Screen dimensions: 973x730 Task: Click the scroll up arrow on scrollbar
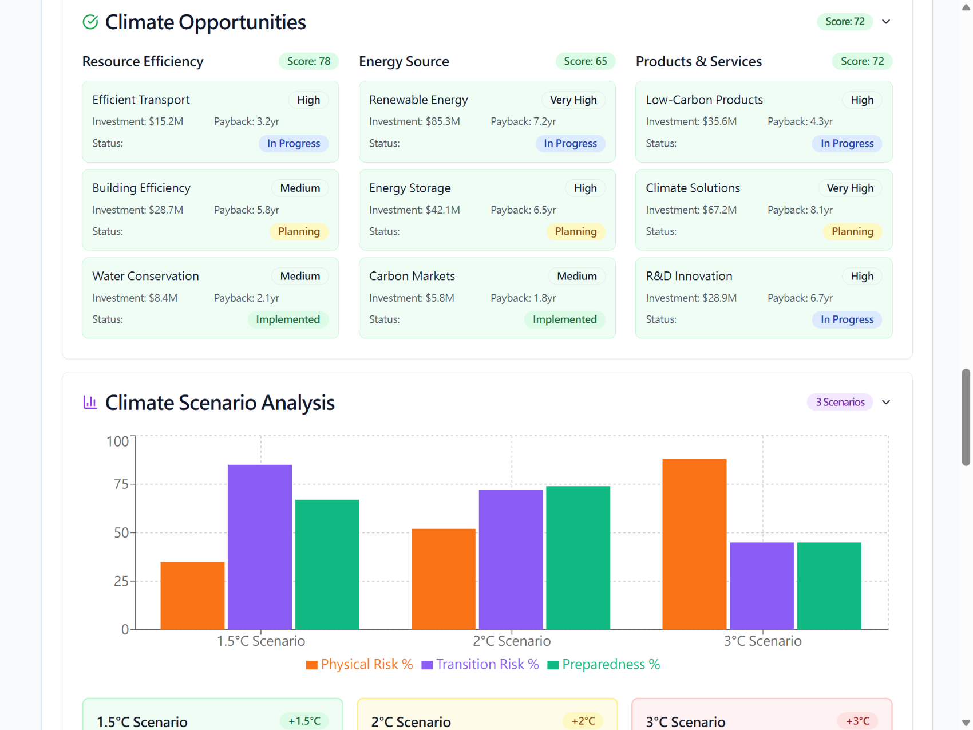point(966,7)
